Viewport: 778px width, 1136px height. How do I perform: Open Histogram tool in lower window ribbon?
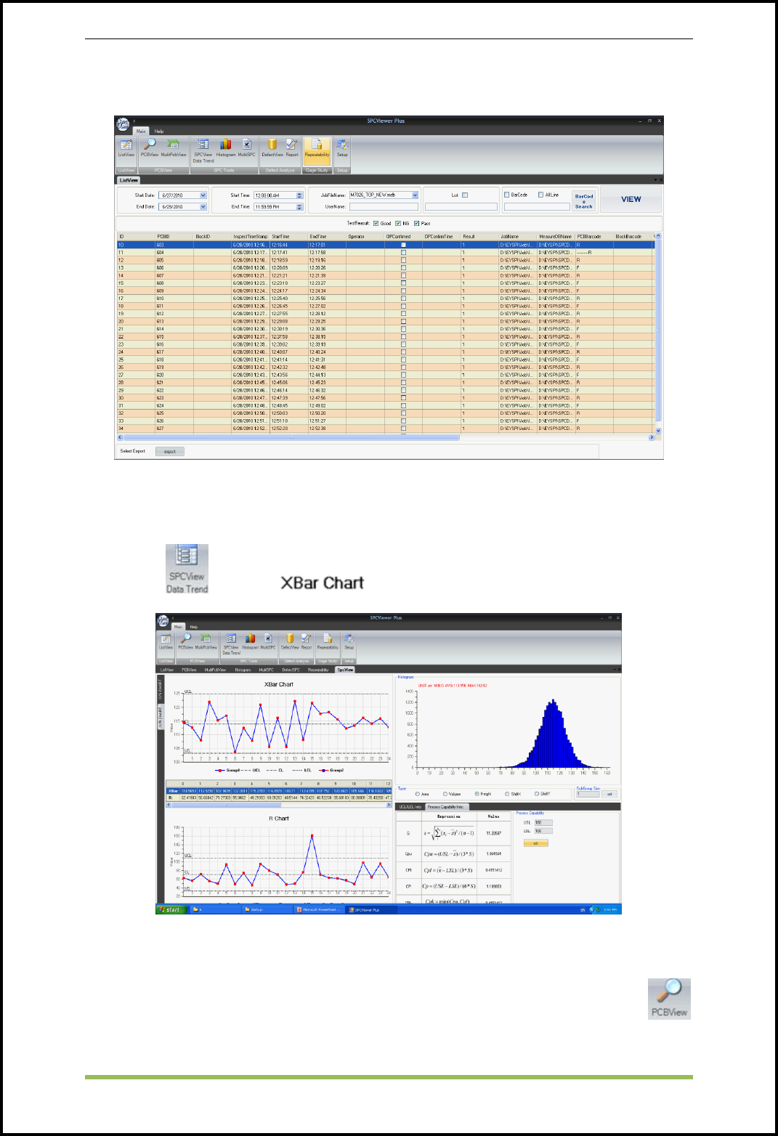pyautogui.click(x=251, y=641)
